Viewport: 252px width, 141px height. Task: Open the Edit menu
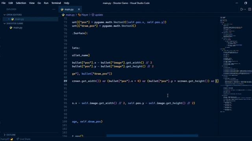coord(11,3)
